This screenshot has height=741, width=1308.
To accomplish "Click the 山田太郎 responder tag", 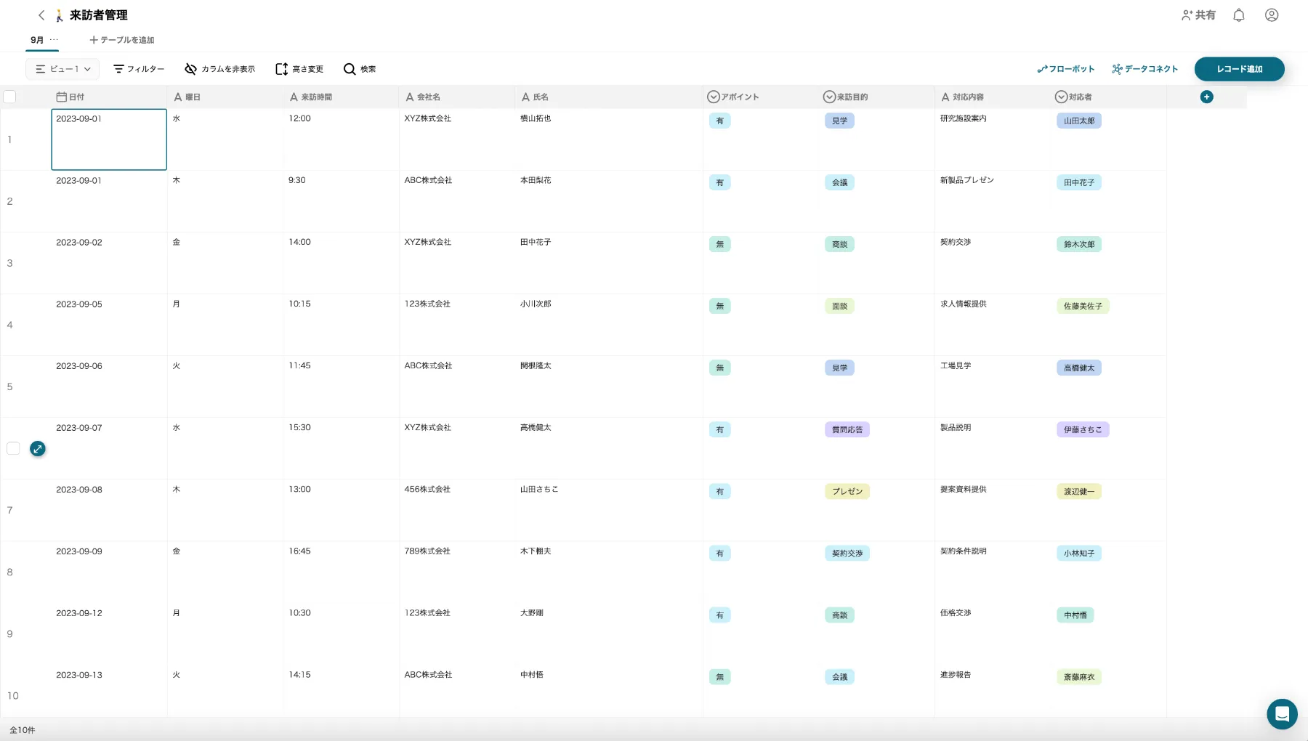I will tap(1079, 121).
